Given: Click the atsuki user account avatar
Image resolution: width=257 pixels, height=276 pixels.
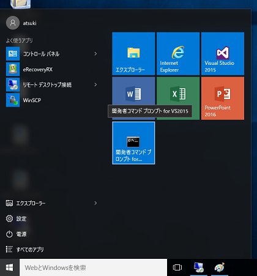Looking at the screenshot, I should [13, 23].
